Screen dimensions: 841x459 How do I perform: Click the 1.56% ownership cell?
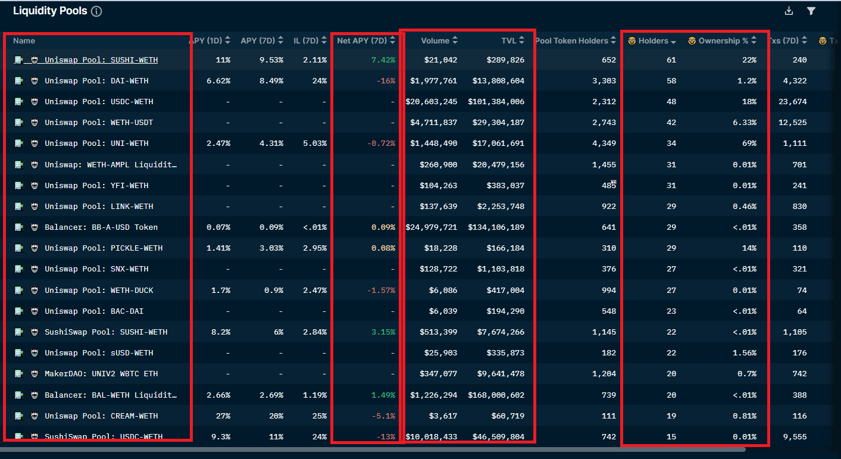pyautogui.click(x=745, y=353)
